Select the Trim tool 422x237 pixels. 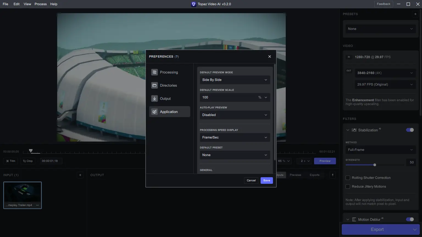[x=10, y=161]
